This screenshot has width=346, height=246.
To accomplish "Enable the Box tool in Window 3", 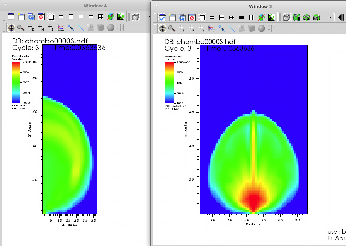I will pyautogui.click(x=251, y=28).
